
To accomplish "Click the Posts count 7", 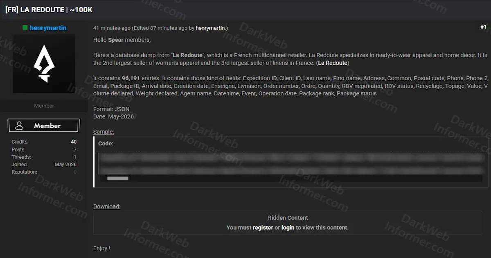I will [x=75, y=149].
